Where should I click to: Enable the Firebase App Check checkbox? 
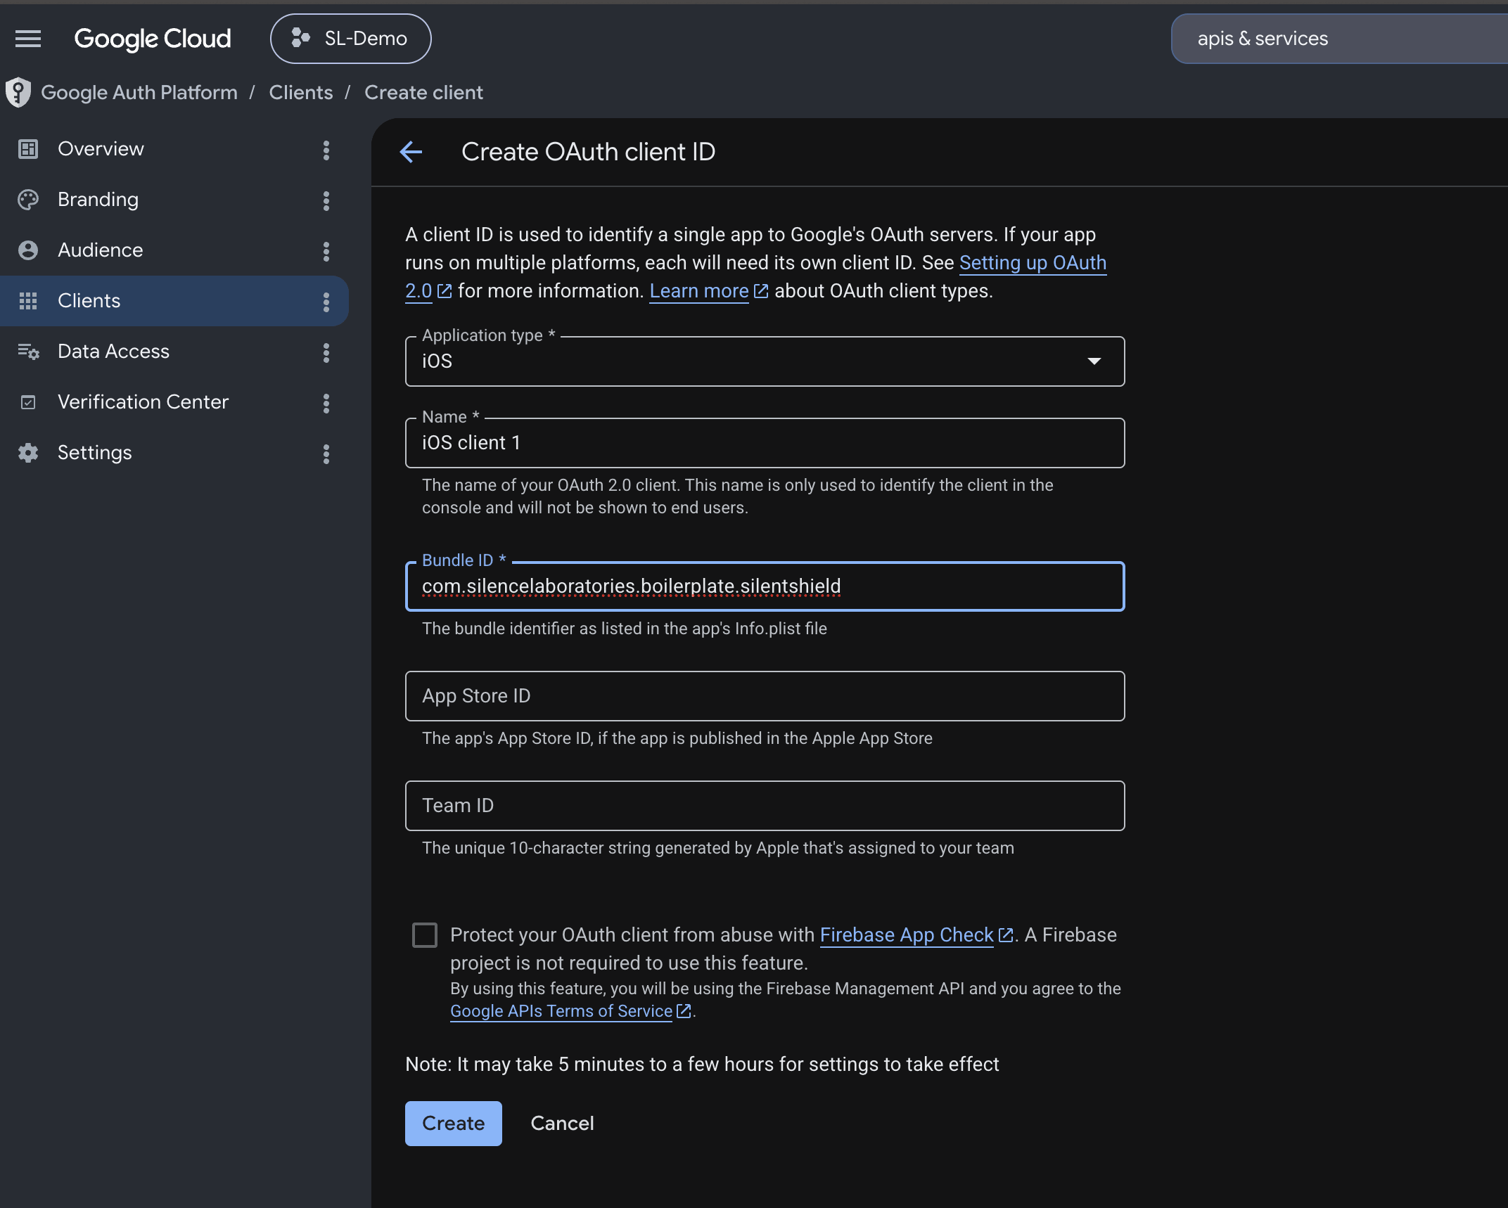point(425,935)
